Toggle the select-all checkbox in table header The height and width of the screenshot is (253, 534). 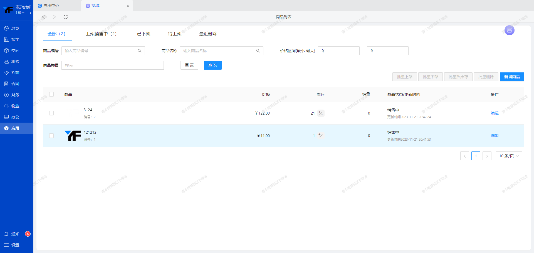[51, 94]
